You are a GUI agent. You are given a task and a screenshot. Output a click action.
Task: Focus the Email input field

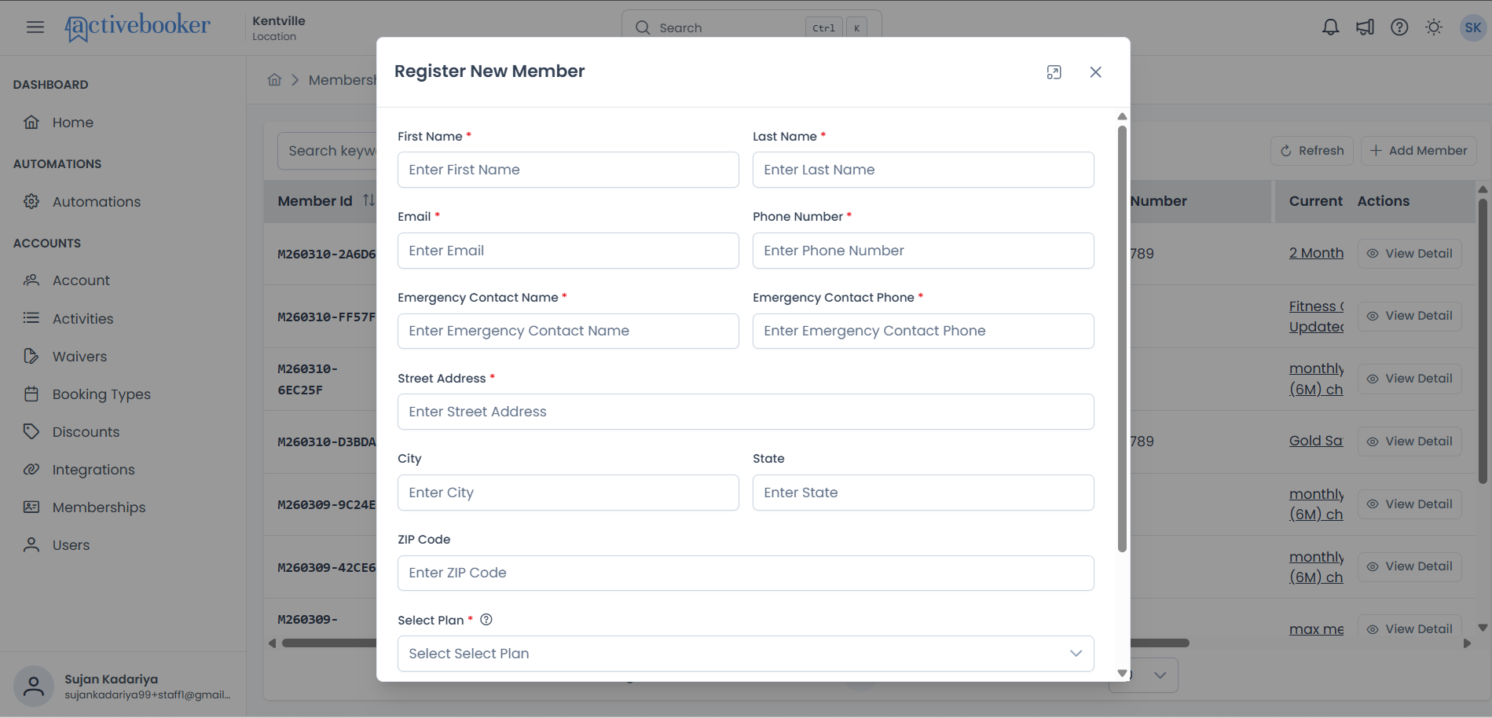[568, 251]
